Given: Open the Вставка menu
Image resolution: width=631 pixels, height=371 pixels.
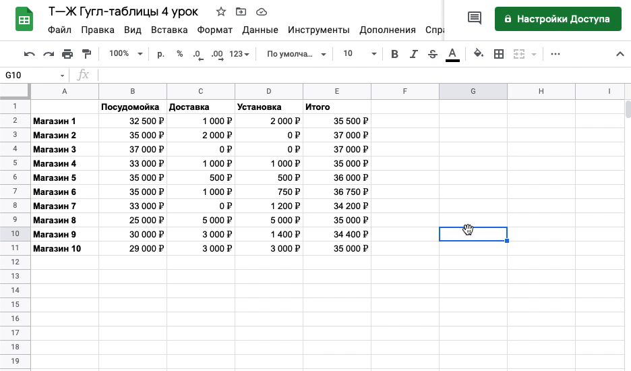Looking at the screenshot, I should pyautogui.click(x=169, y=30).
